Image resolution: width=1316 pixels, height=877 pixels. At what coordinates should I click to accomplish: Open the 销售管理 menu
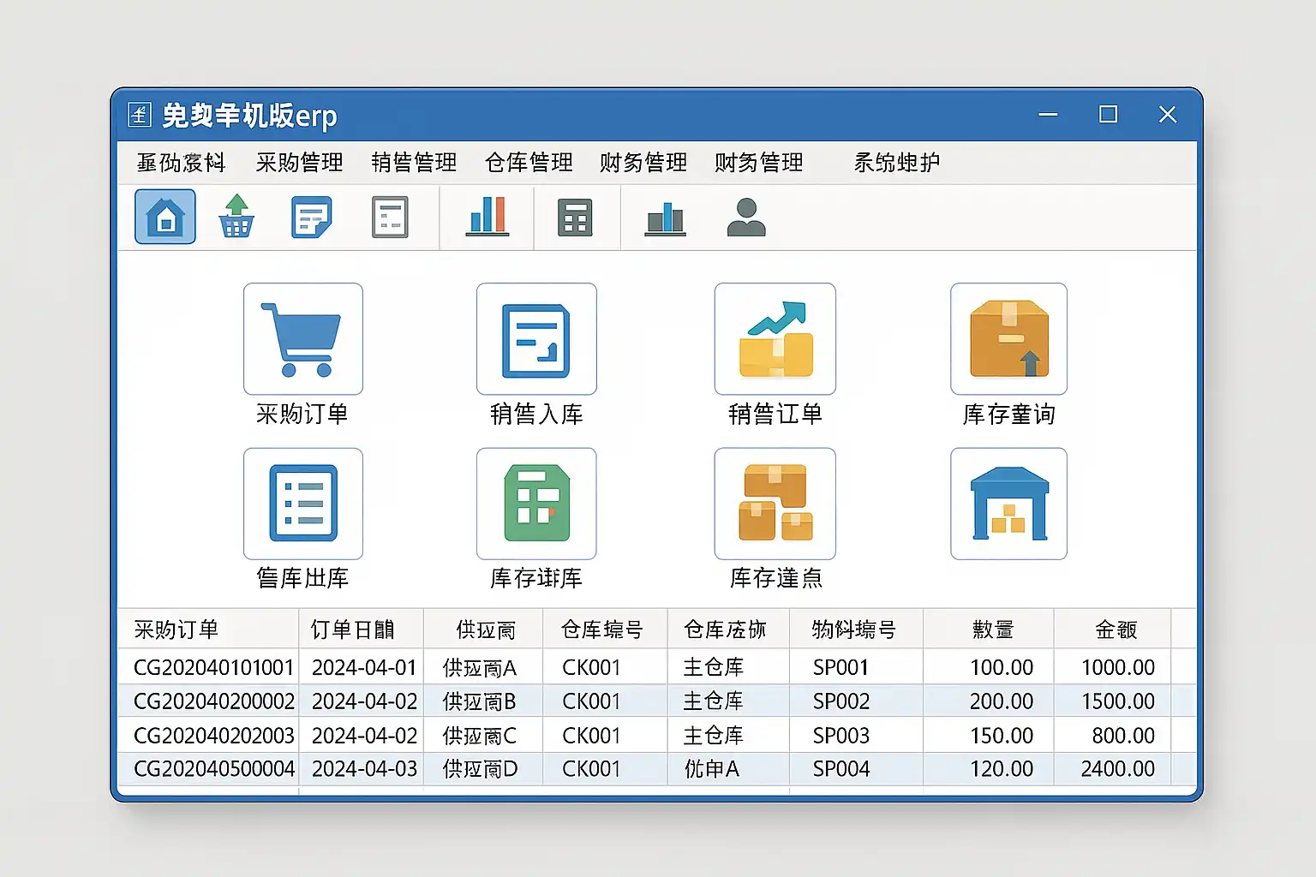pyautogui.click(x=414, y=163)
